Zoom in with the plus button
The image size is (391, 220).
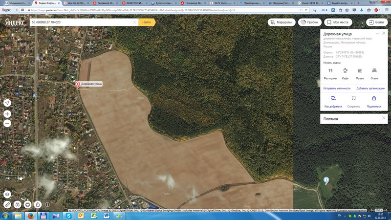(7, 114)
